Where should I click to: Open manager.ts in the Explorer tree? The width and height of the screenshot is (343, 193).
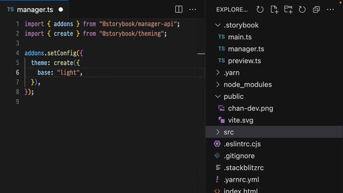pos(246,49)
